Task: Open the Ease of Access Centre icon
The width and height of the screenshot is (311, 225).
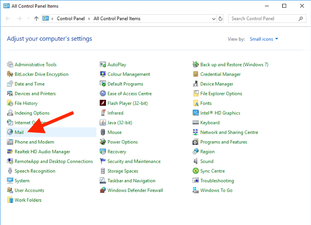Action: [x=103, y=93]
